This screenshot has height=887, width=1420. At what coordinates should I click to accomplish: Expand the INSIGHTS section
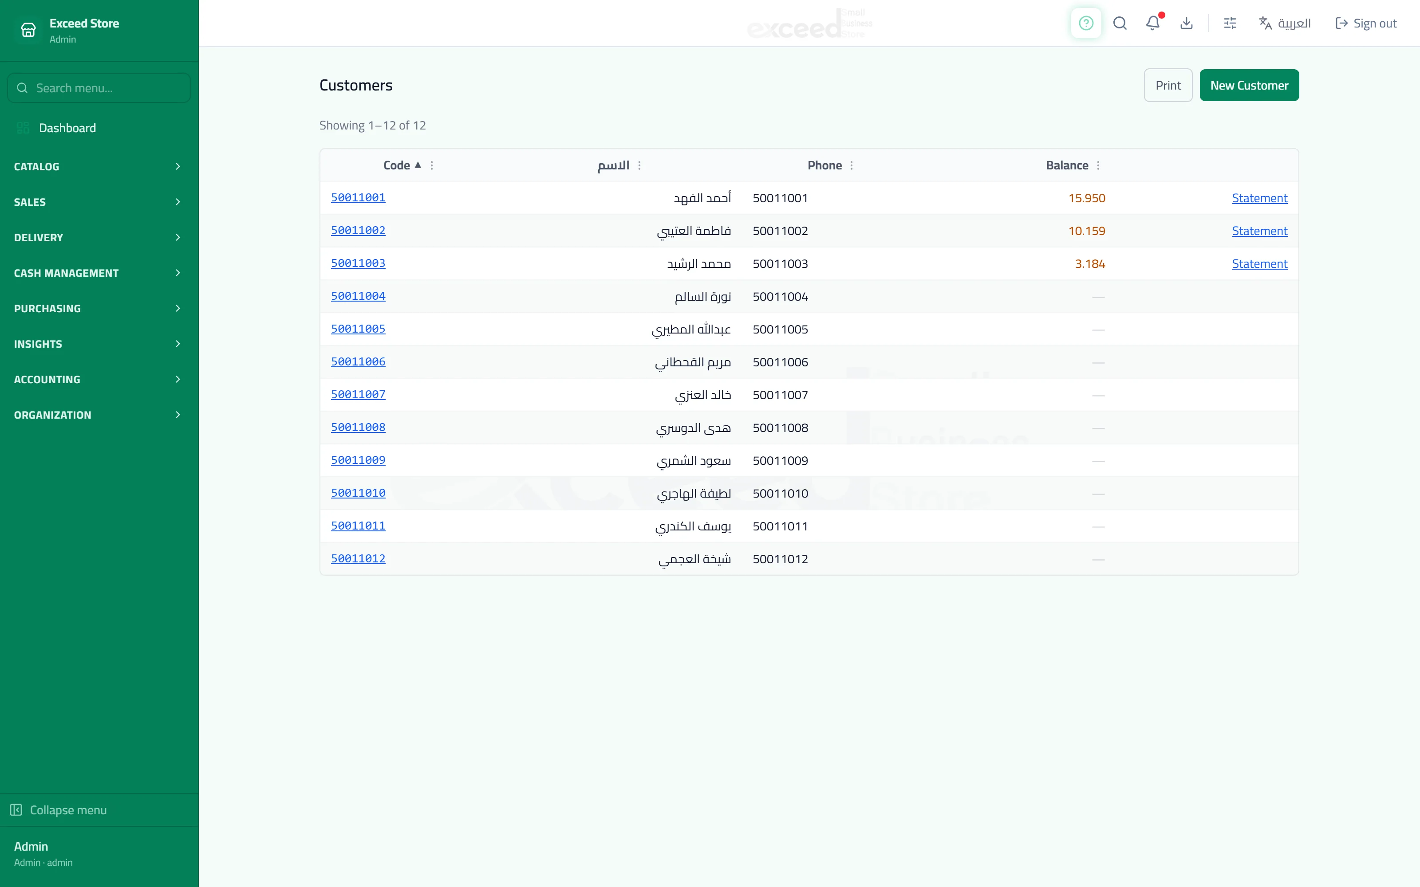tap(99, 344)
